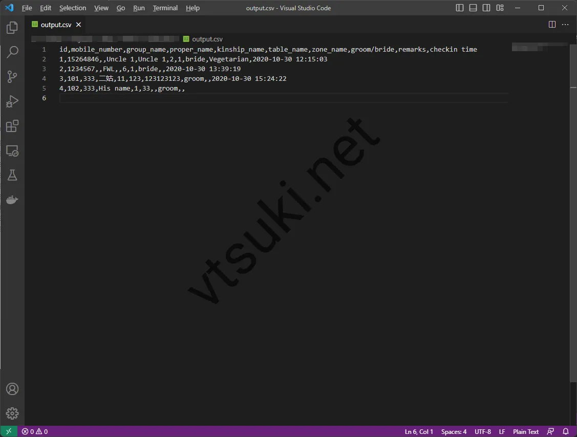Open the Terminal menu
The width and height of the screenshot is (577, 437).
(165, 8)
